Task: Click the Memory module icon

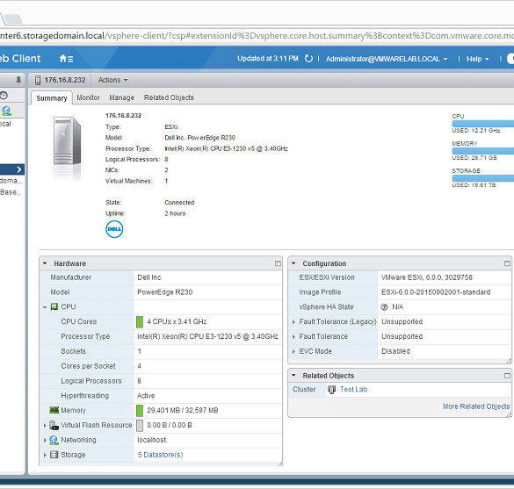Action: 54,410
